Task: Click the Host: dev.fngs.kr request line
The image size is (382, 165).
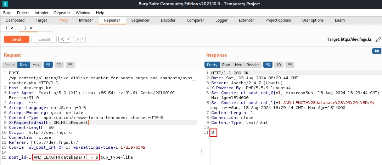Action: [30, 88]
